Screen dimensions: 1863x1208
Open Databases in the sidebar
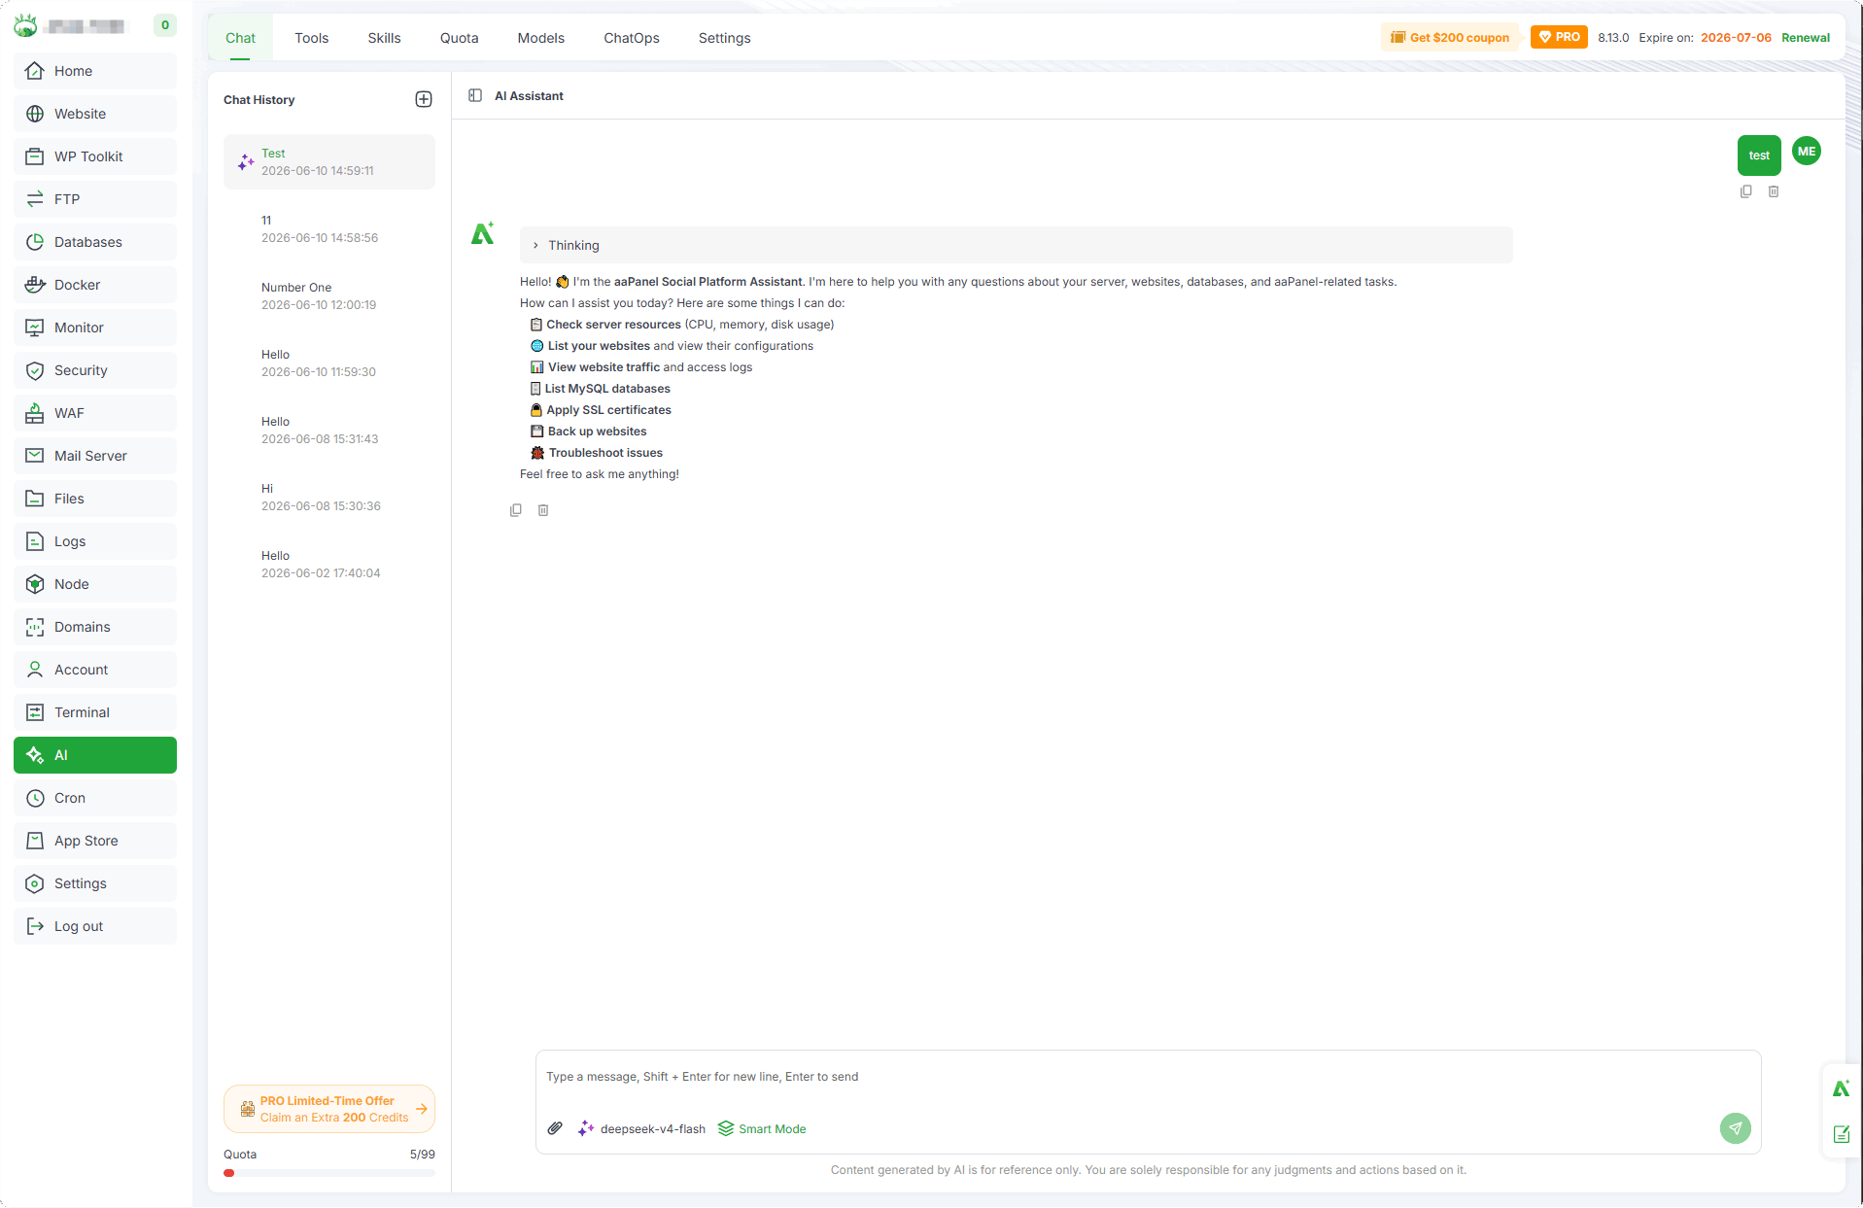(x=95, y=242)
